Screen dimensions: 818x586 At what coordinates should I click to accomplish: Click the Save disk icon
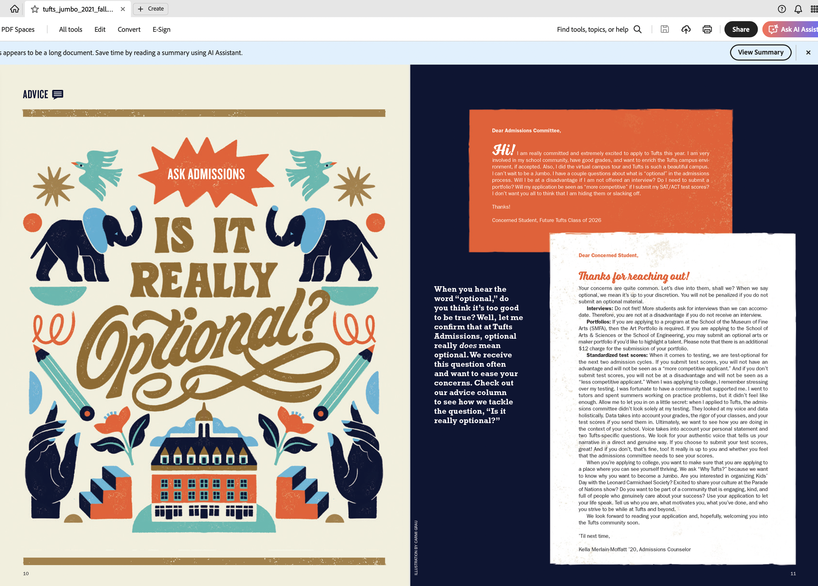pos(664,29)
